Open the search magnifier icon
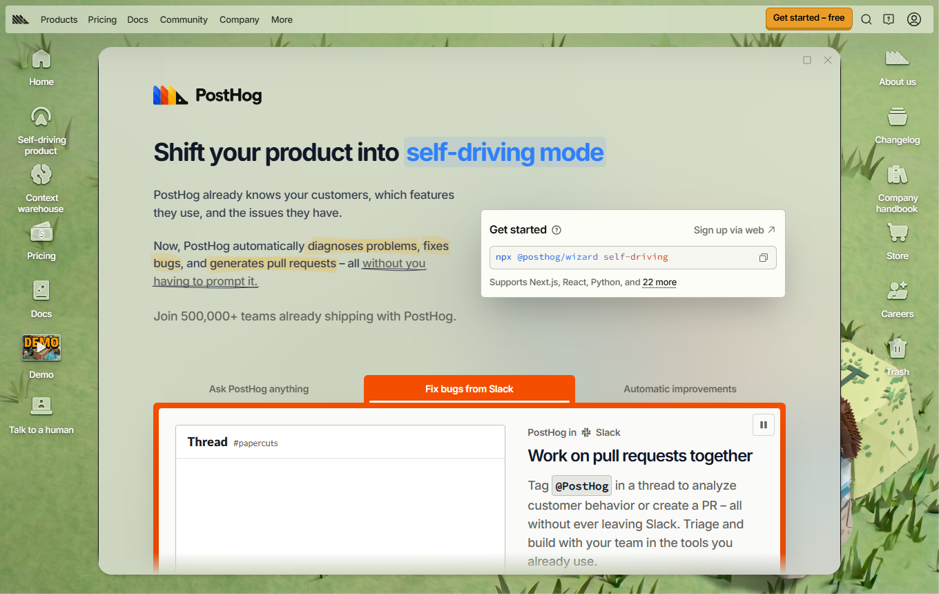The height and width of the screenshot is (594, 939). point(867,19)
